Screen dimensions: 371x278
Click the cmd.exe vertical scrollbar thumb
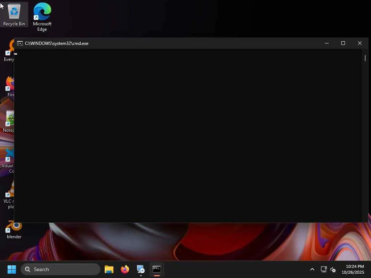(x=365, y=58)
